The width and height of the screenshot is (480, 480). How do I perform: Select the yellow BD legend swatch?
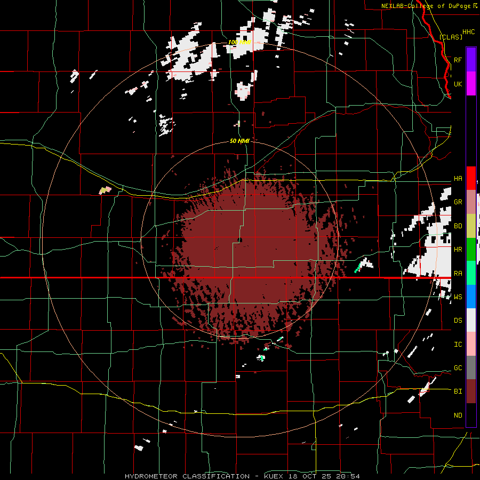[471, 226]
